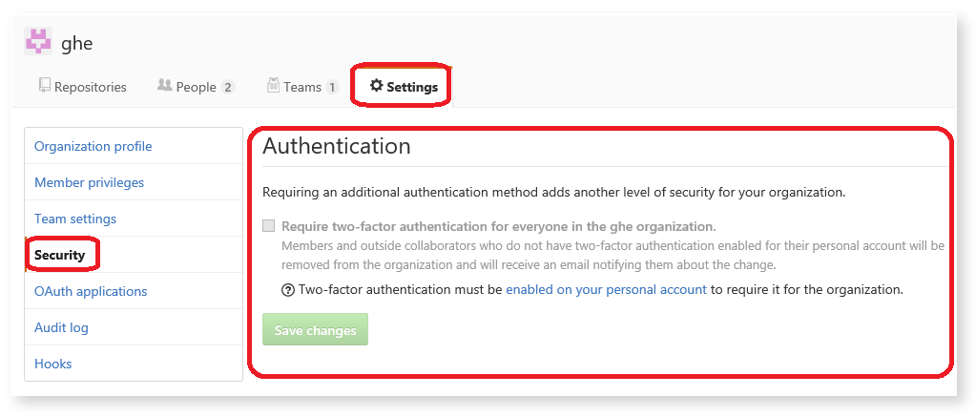The height and width of the screenshot is (417, 976).
Task: Enable Require two-factor authentication checkbox
Action: click(268, 226)
